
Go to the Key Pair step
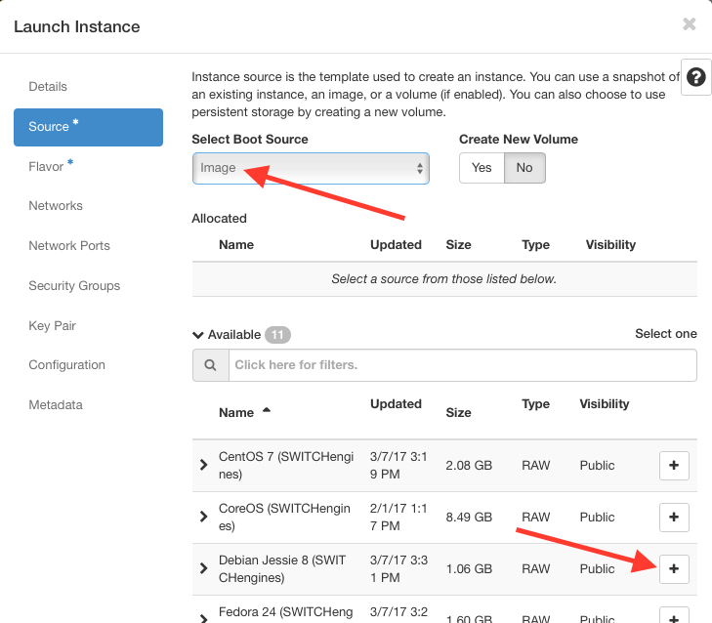pyautogui.click(x=52, y=326)
